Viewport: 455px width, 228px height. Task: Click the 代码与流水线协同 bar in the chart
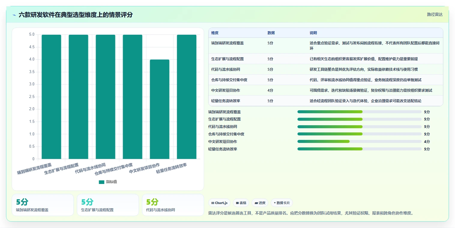105,97
